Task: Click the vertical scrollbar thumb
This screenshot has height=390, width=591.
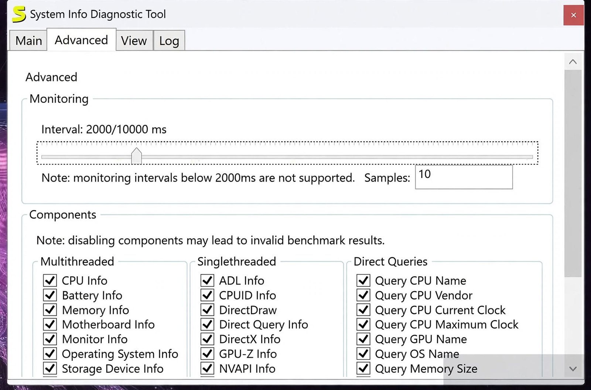Action: pyautogui.click(x=573, y=173)
